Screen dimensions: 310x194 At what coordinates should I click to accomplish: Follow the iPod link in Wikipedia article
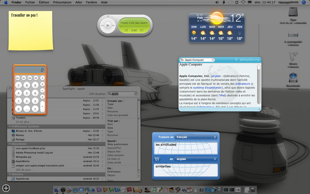(x=222, y=95)
